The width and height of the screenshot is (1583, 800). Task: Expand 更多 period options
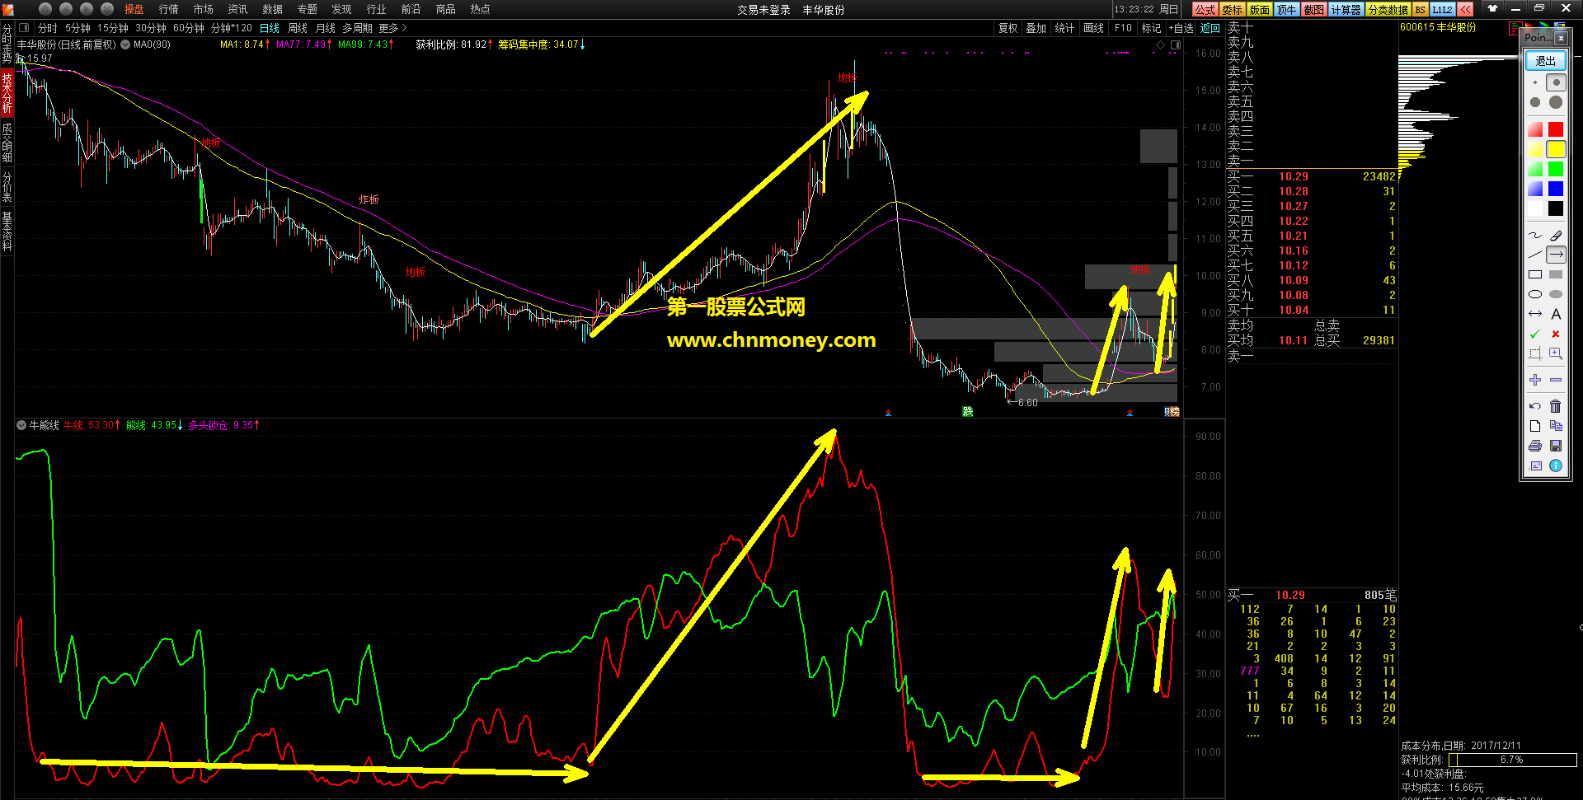(392, 28)
